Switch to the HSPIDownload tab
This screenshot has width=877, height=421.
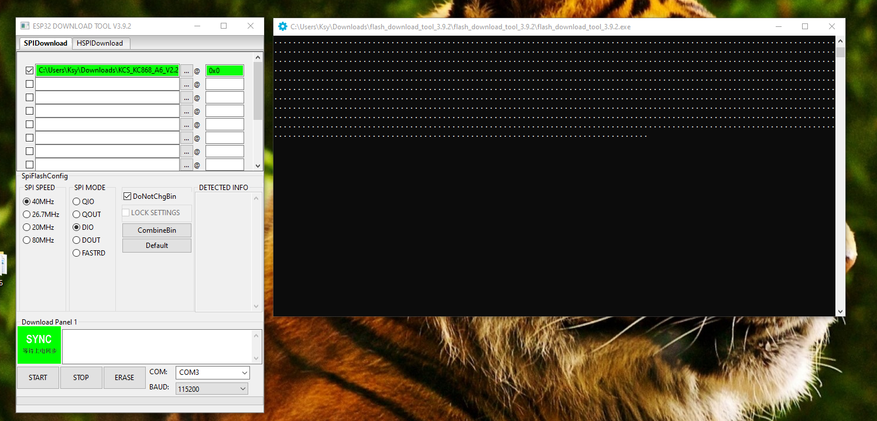(100, 43)
